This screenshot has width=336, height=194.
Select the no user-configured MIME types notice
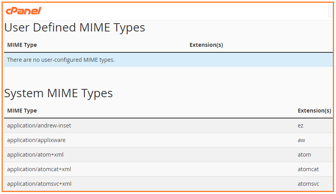(x=168, y=60)
